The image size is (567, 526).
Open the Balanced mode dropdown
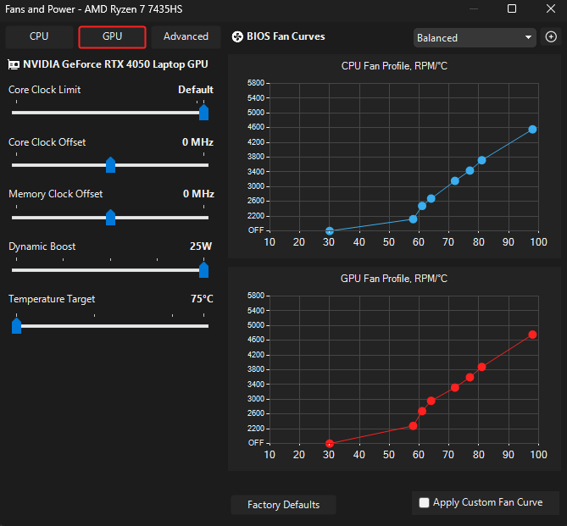475,37
